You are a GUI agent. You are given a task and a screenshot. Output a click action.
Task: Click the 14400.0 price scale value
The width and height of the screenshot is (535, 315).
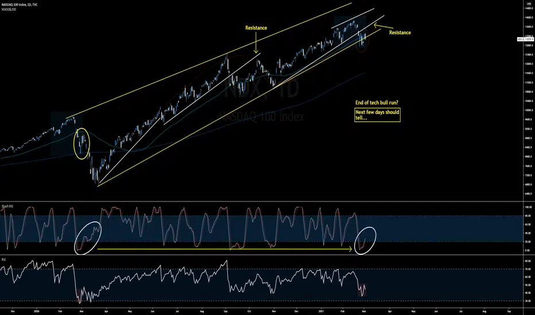[529, 8]
